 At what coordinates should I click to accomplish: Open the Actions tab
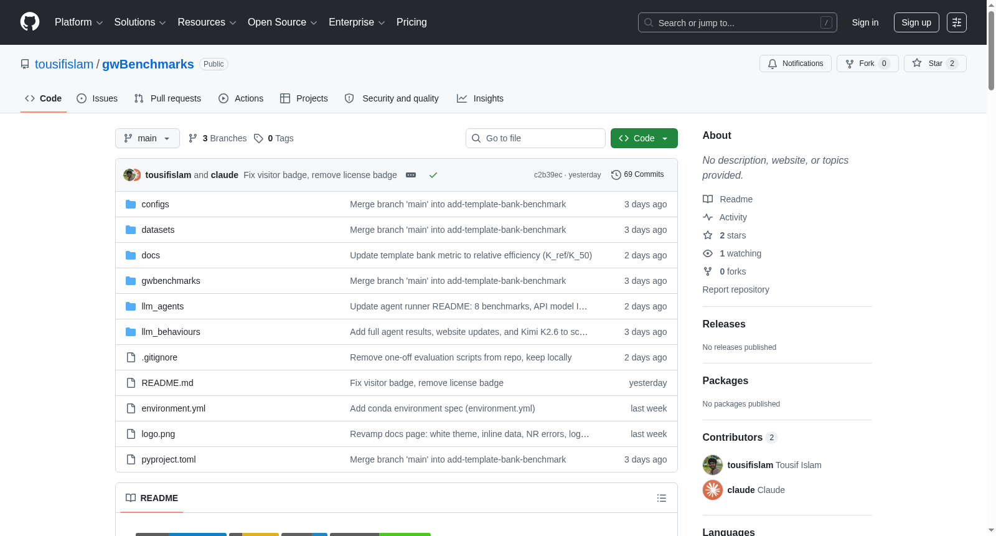[x=241, y=98]
